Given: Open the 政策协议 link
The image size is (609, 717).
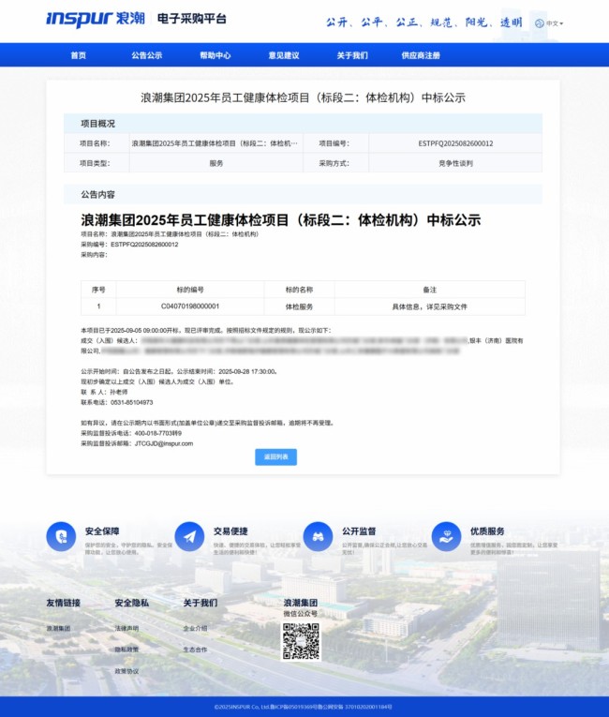Looking at the screenshot, I should click(126, 671).
